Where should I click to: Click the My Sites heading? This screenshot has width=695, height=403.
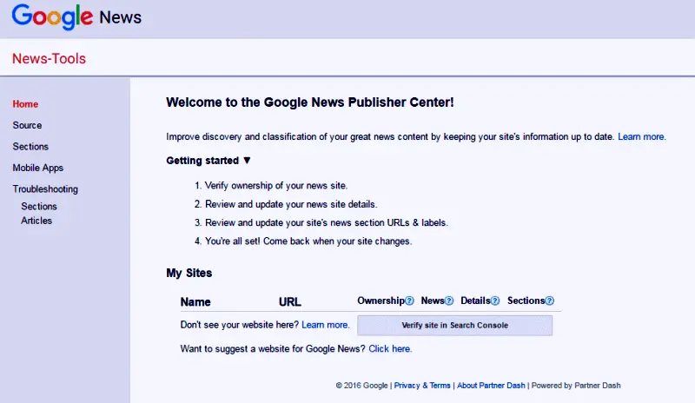(189, 273)
